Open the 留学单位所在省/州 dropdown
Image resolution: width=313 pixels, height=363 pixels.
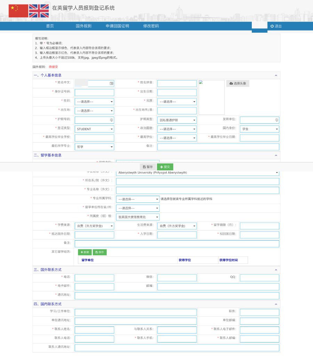click(x=138, y=208)
